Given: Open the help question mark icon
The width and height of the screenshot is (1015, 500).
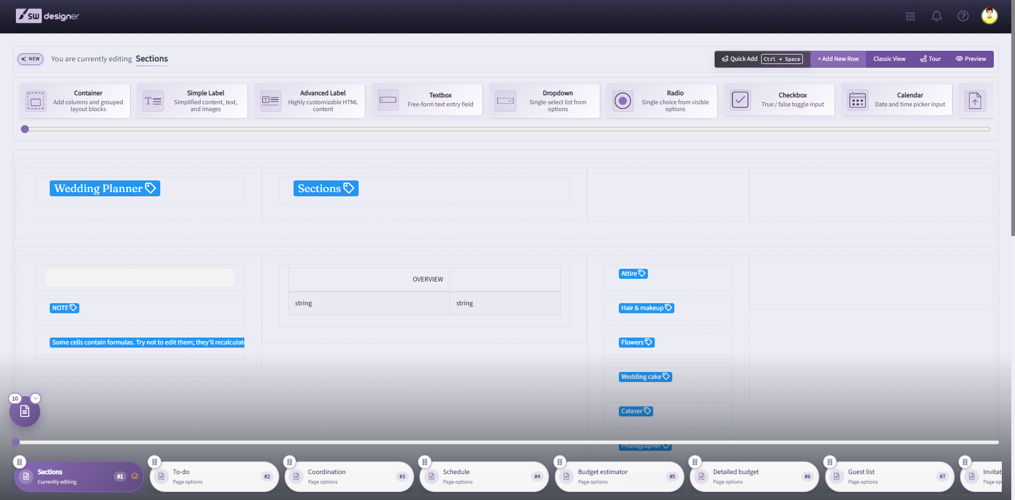Looking at the screenshot, I should 963,16.
